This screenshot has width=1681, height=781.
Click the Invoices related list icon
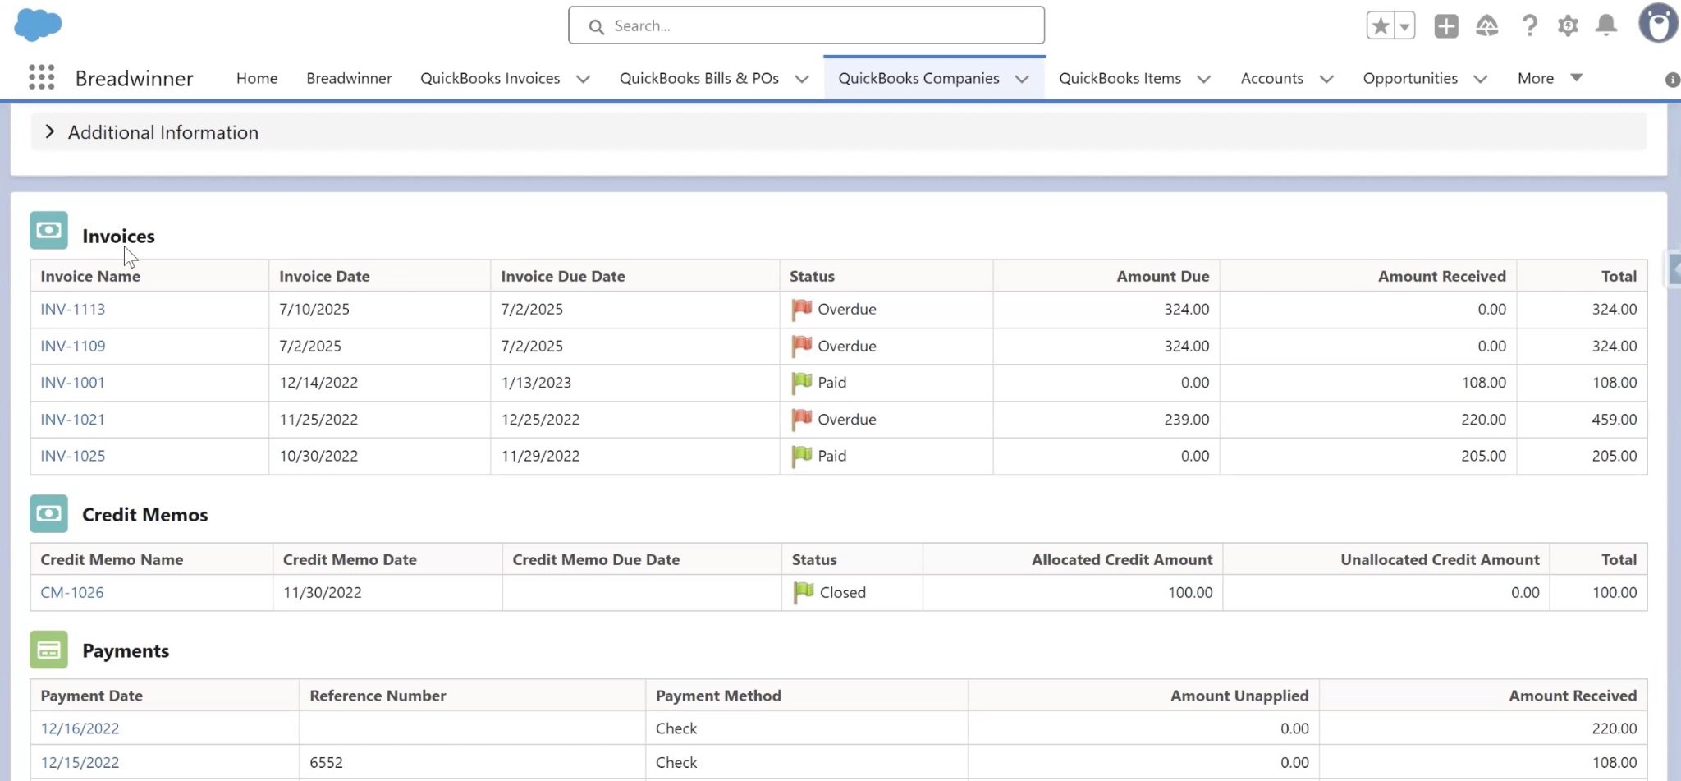[x=48, y=231]
